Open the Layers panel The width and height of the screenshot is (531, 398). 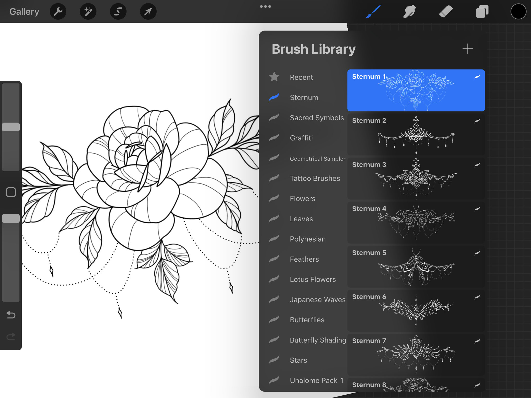pos(482,11)
